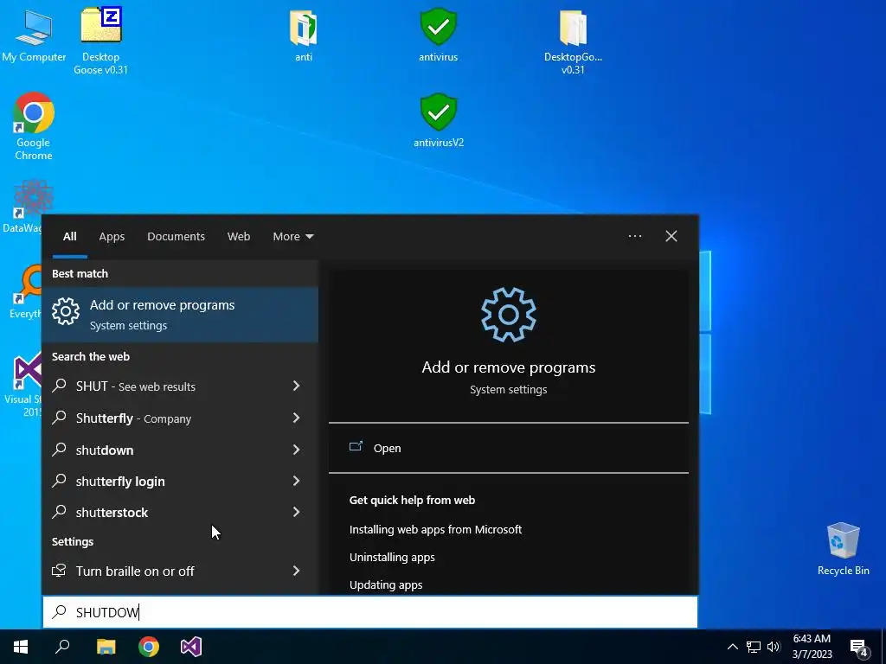Open the network status tray icon
This screenshot has width=886, height=664.
pyautogui.click(x=754, y=647)
